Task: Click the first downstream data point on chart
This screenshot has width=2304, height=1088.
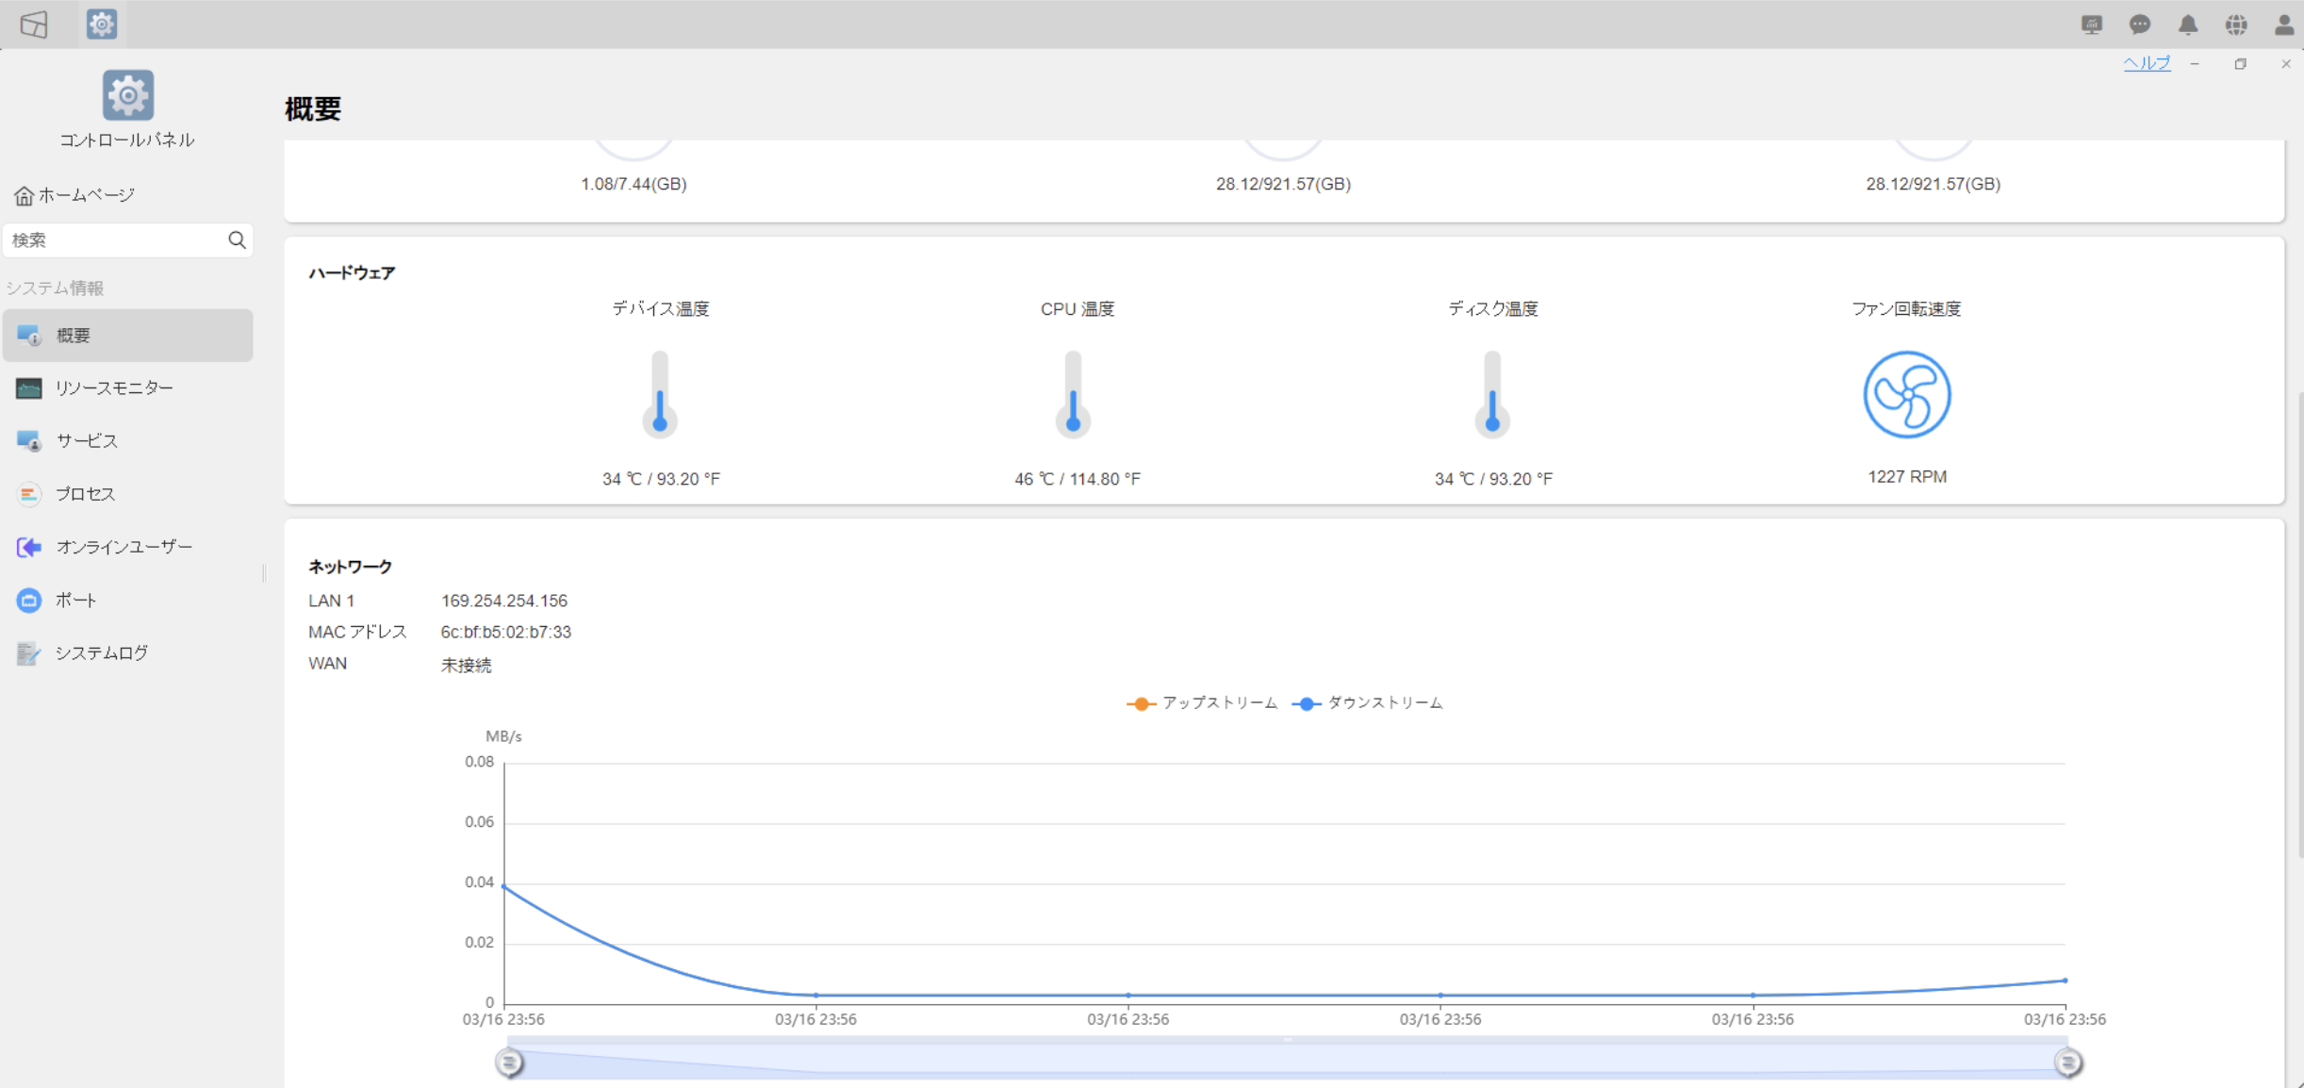Action: [x=504, y=886]
